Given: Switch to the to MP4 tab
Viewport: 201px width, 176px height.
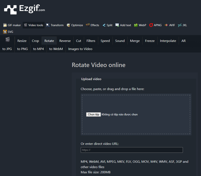Looking at the screenshot, I should point(38,49).
